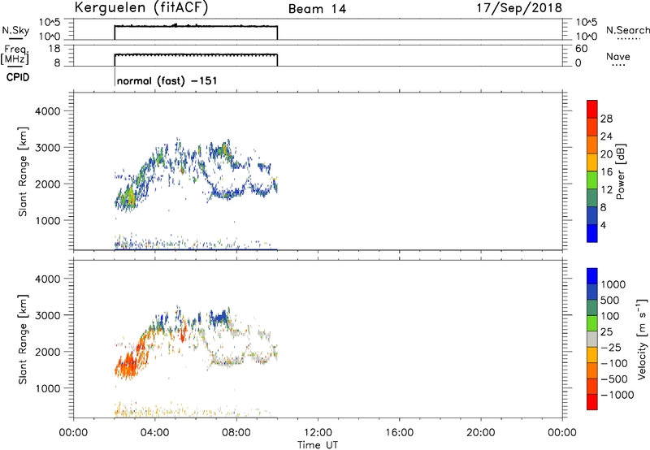This screenshot has width=650, height=450.
Task: Click the date '17/Sep/2018'
Action: [x=519, y=7]
